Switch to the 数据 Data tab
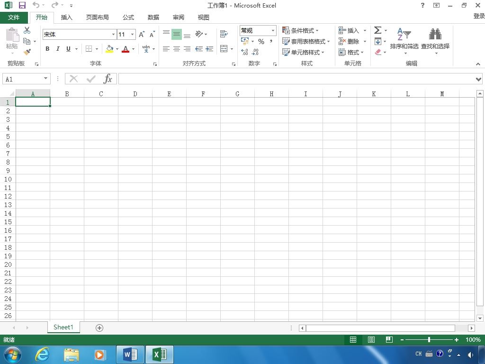The width and height of the screenshot is (485, 364). [153, 18]
